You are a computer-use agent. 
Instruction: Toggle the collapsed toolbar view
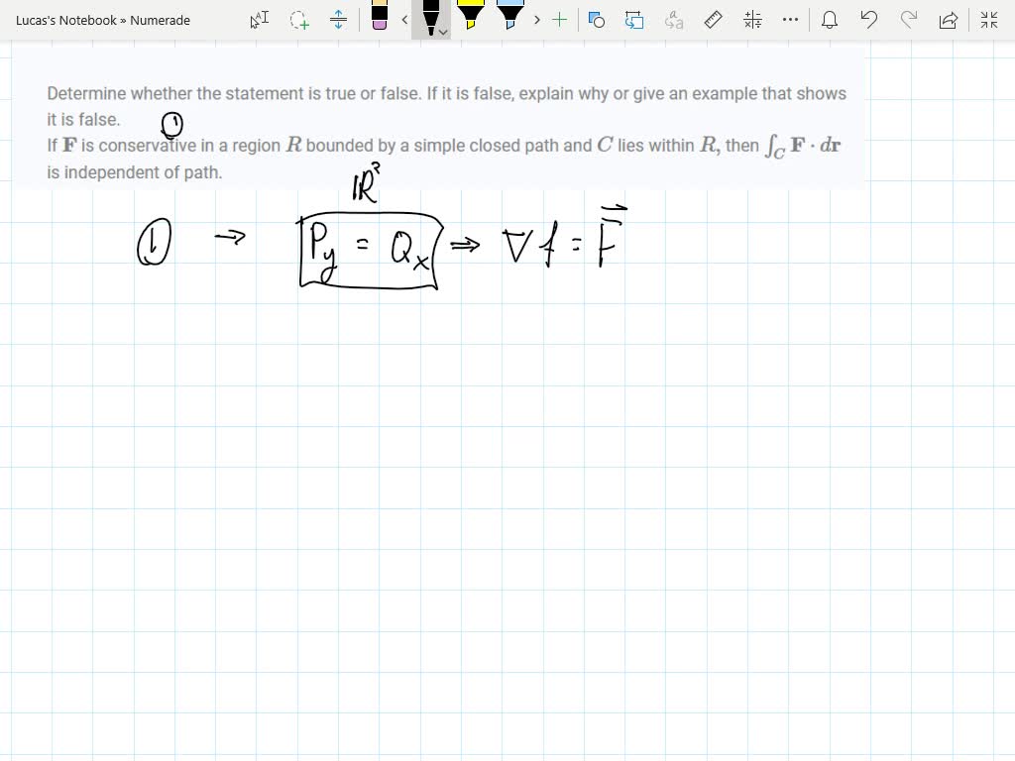[989, 20]
